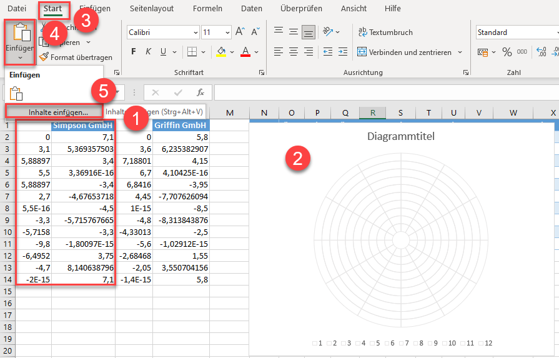Click the formula bar cancel X icon

pos(156,92)
